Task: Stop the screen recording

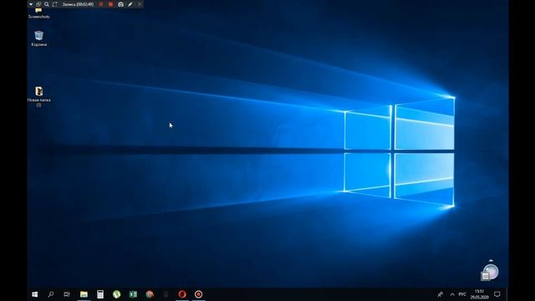Action: pos(110,4)
